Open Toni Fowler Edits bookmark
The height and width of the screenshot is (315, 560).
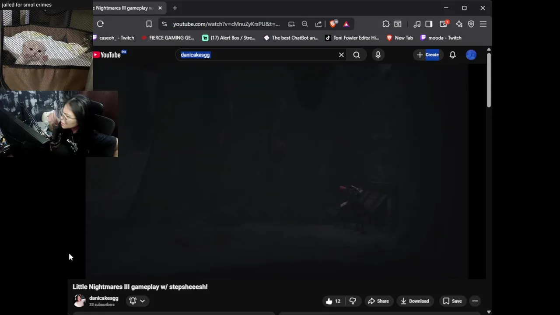tap(352, 38)
